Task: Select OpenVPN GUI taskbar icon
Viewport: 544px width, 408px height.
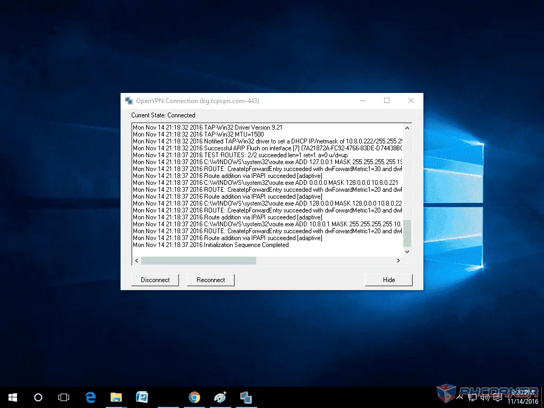Action: [246, 397]
